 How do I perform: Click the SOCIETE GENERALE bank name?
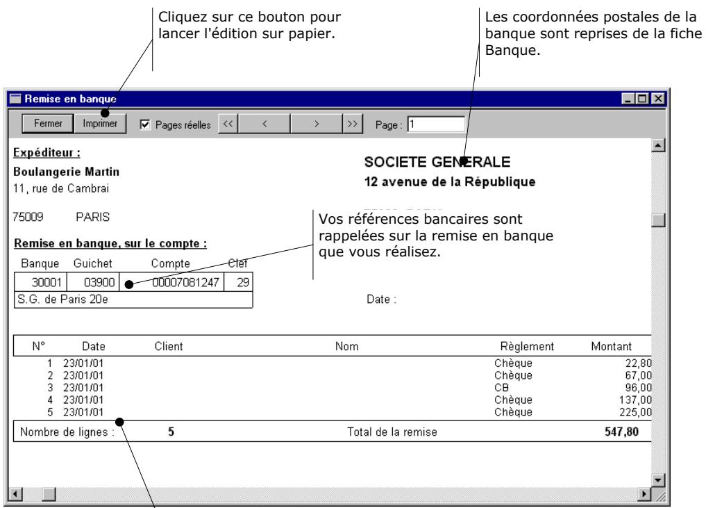pyautogui.click(x=437, y=162)
